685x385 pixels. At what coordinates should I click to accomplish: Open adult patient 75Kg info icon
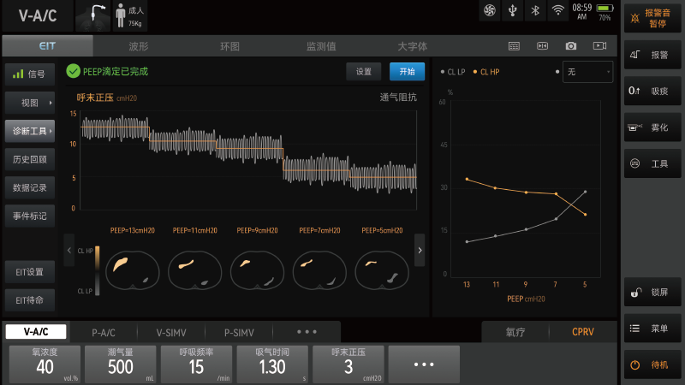coord(130,16)
